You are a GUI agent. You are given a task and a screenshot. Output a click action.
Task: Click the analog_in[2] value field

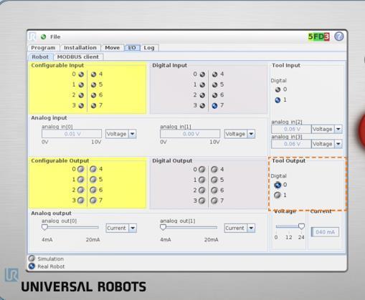coord(291,129)
